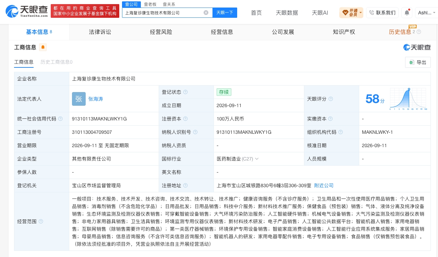Open the 附近公司 link
The image size is (438, 257).
[x=324, y=185]
